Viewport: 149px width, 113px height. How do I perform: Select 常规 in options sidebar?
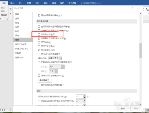(x=23, y=14)
